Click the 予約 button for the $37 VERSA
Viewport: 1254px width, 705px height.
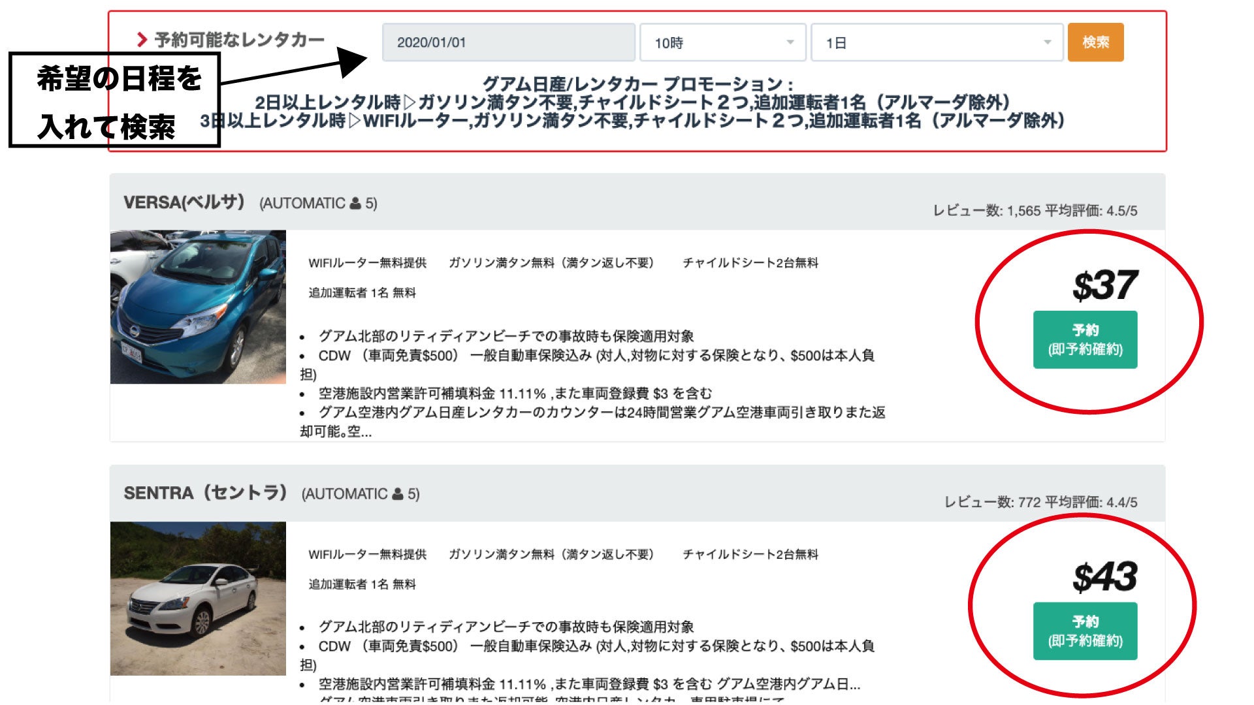point(1085,339)
